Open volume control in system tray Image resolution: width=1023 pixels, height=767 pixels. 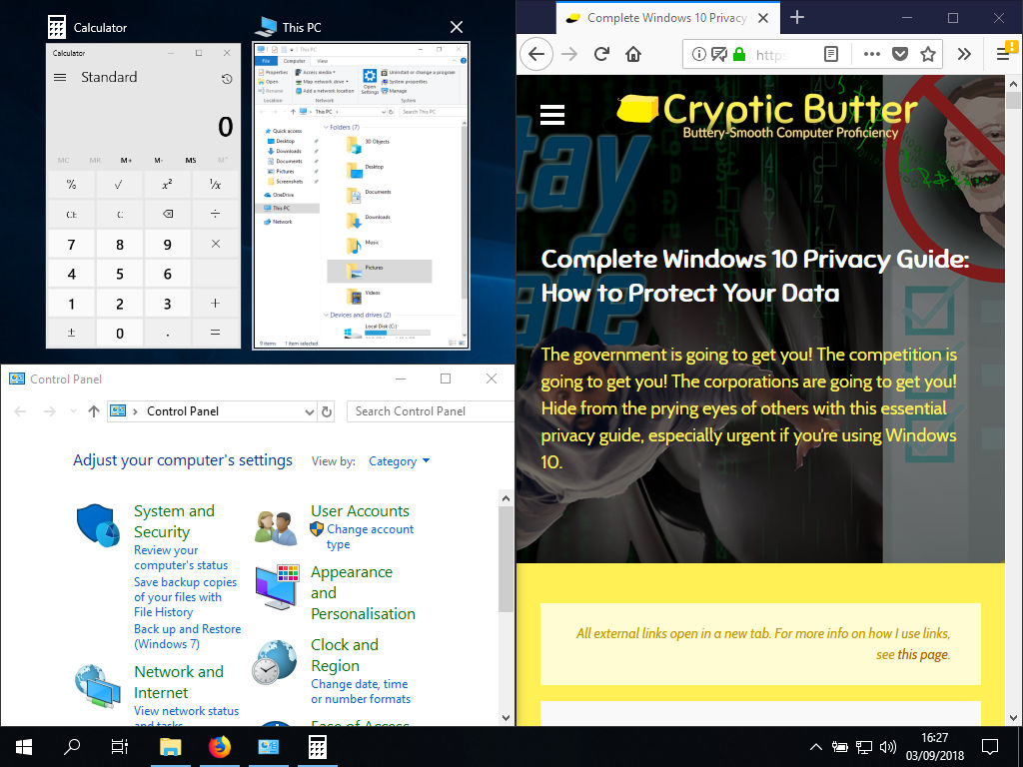point(887,747)
